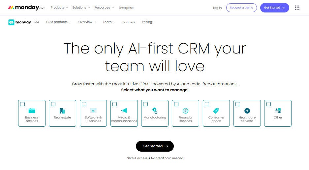Expand the Overview dropdown
The image size is (309, 170).
[87, 22]
